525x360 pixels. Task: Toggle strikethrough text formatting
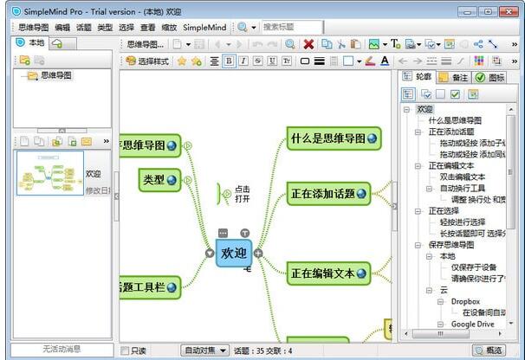pyautogui.click(x=258, y=61)
